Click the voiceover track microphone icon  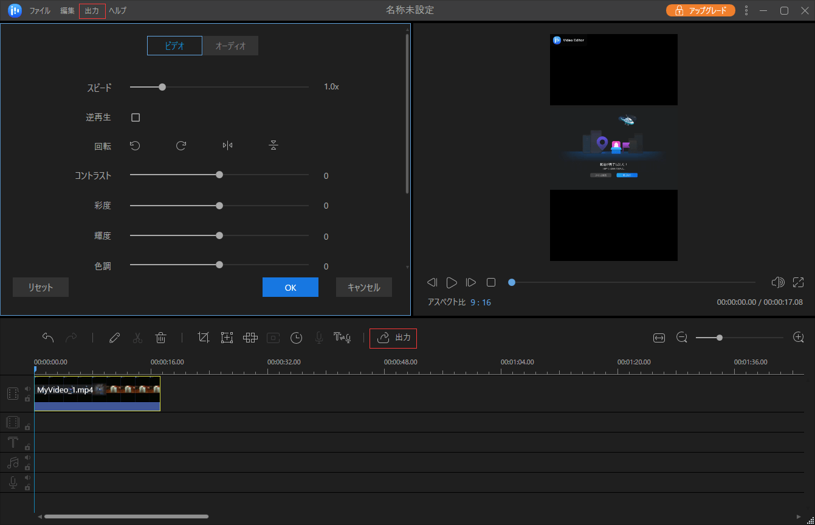13,482
